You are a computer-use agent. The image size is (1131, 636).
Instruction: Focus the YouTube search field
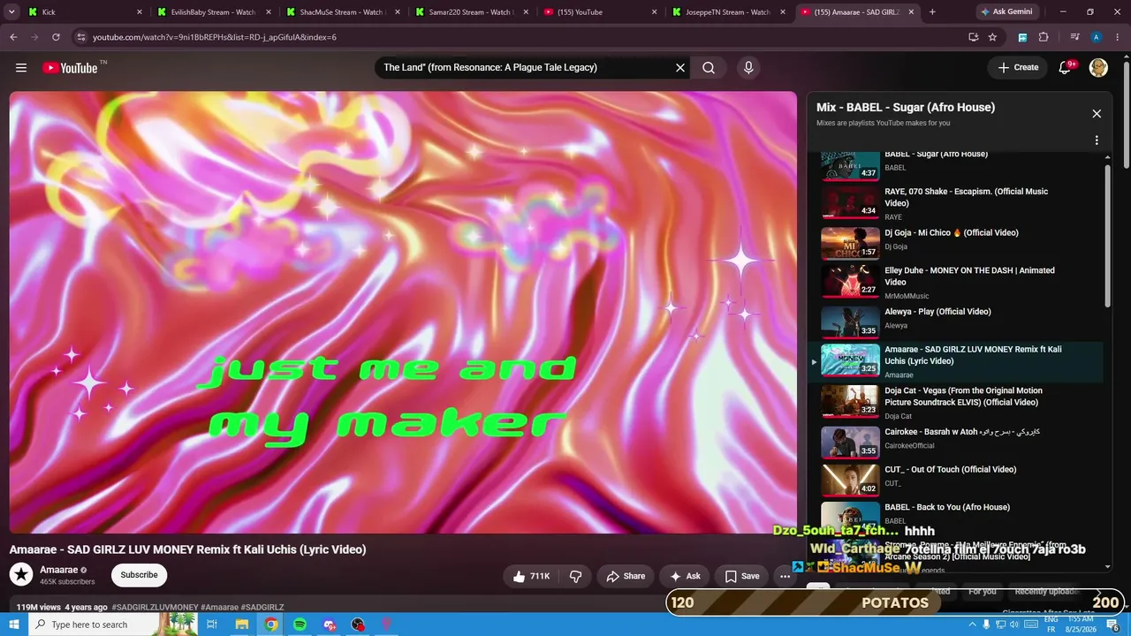tap(526, 68)
